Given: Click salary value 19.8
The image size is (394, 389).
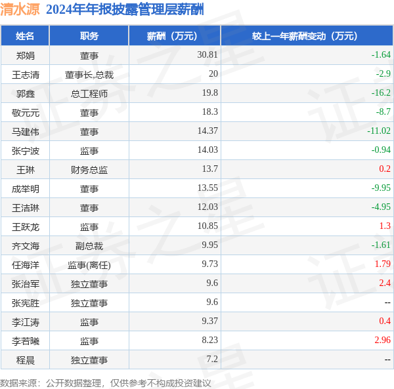Looking at the screenshot, I should 210,92.
